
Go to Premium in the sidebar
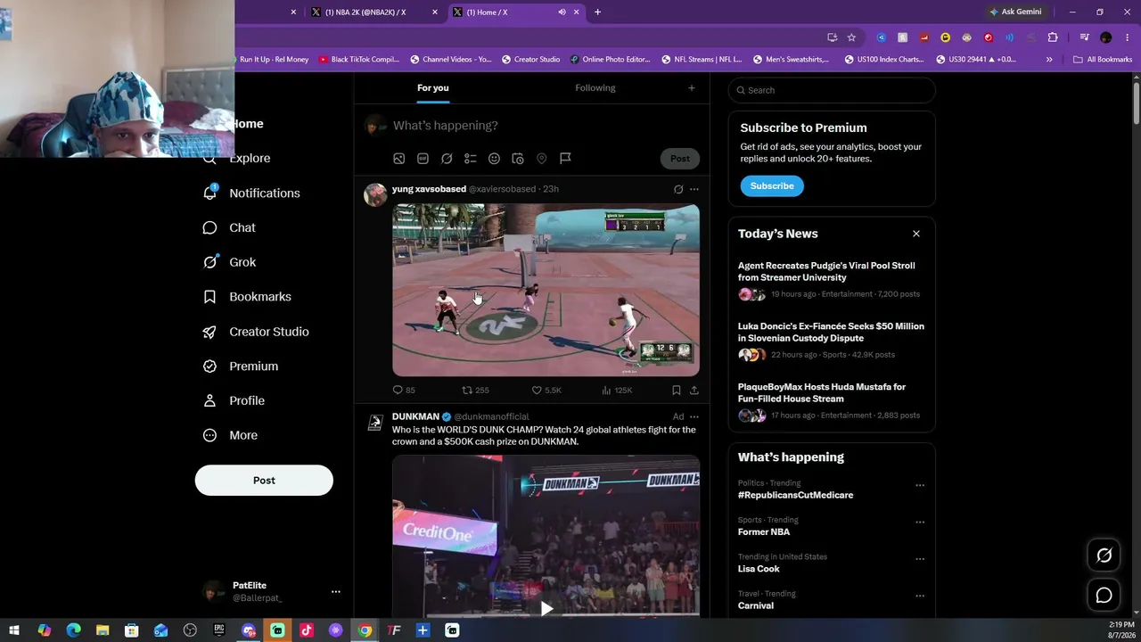click(x=241, y=366)
